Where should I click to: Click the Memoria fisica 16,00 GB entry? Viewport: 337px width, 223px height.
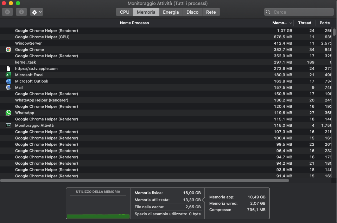pos(168,193)
